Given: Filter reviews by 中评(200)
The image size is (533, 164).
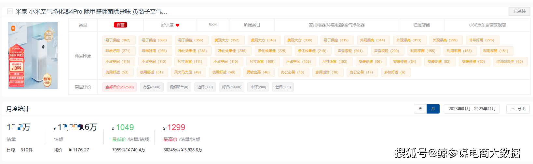Looking at the screenshot, I should point(258,87).
